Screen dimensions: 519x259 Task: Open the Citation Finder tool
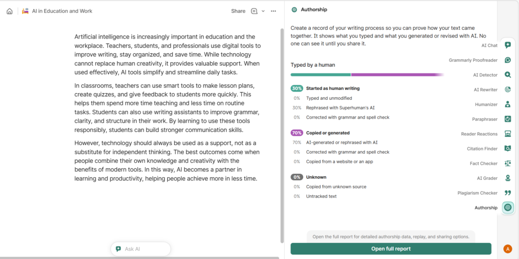point(507,149)
